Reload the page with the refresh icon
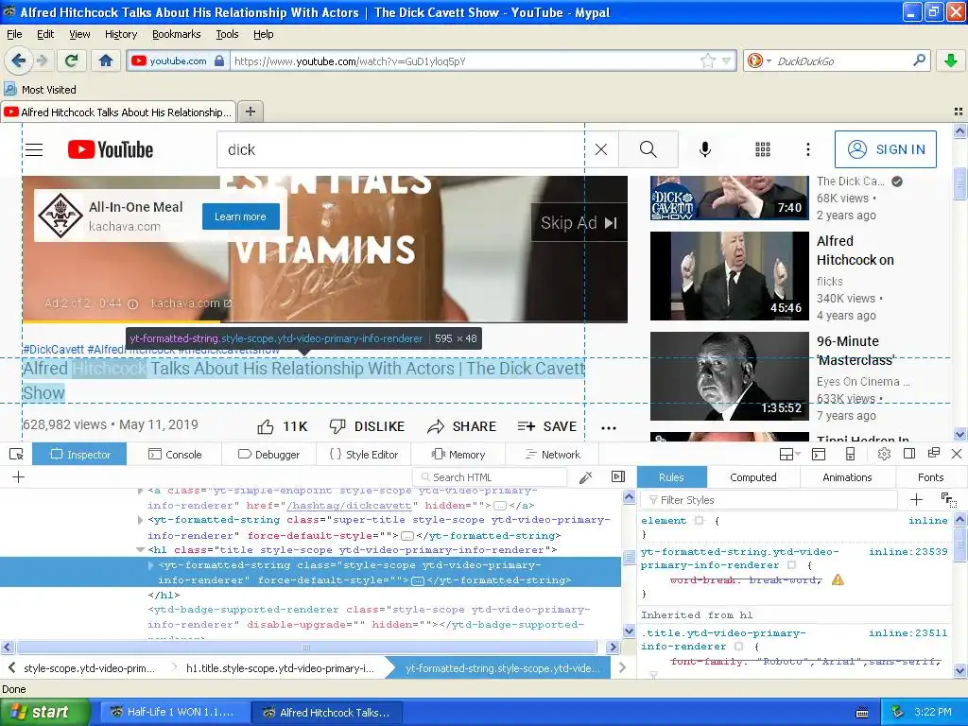This screenshot has height=726, width=968. 71,60
